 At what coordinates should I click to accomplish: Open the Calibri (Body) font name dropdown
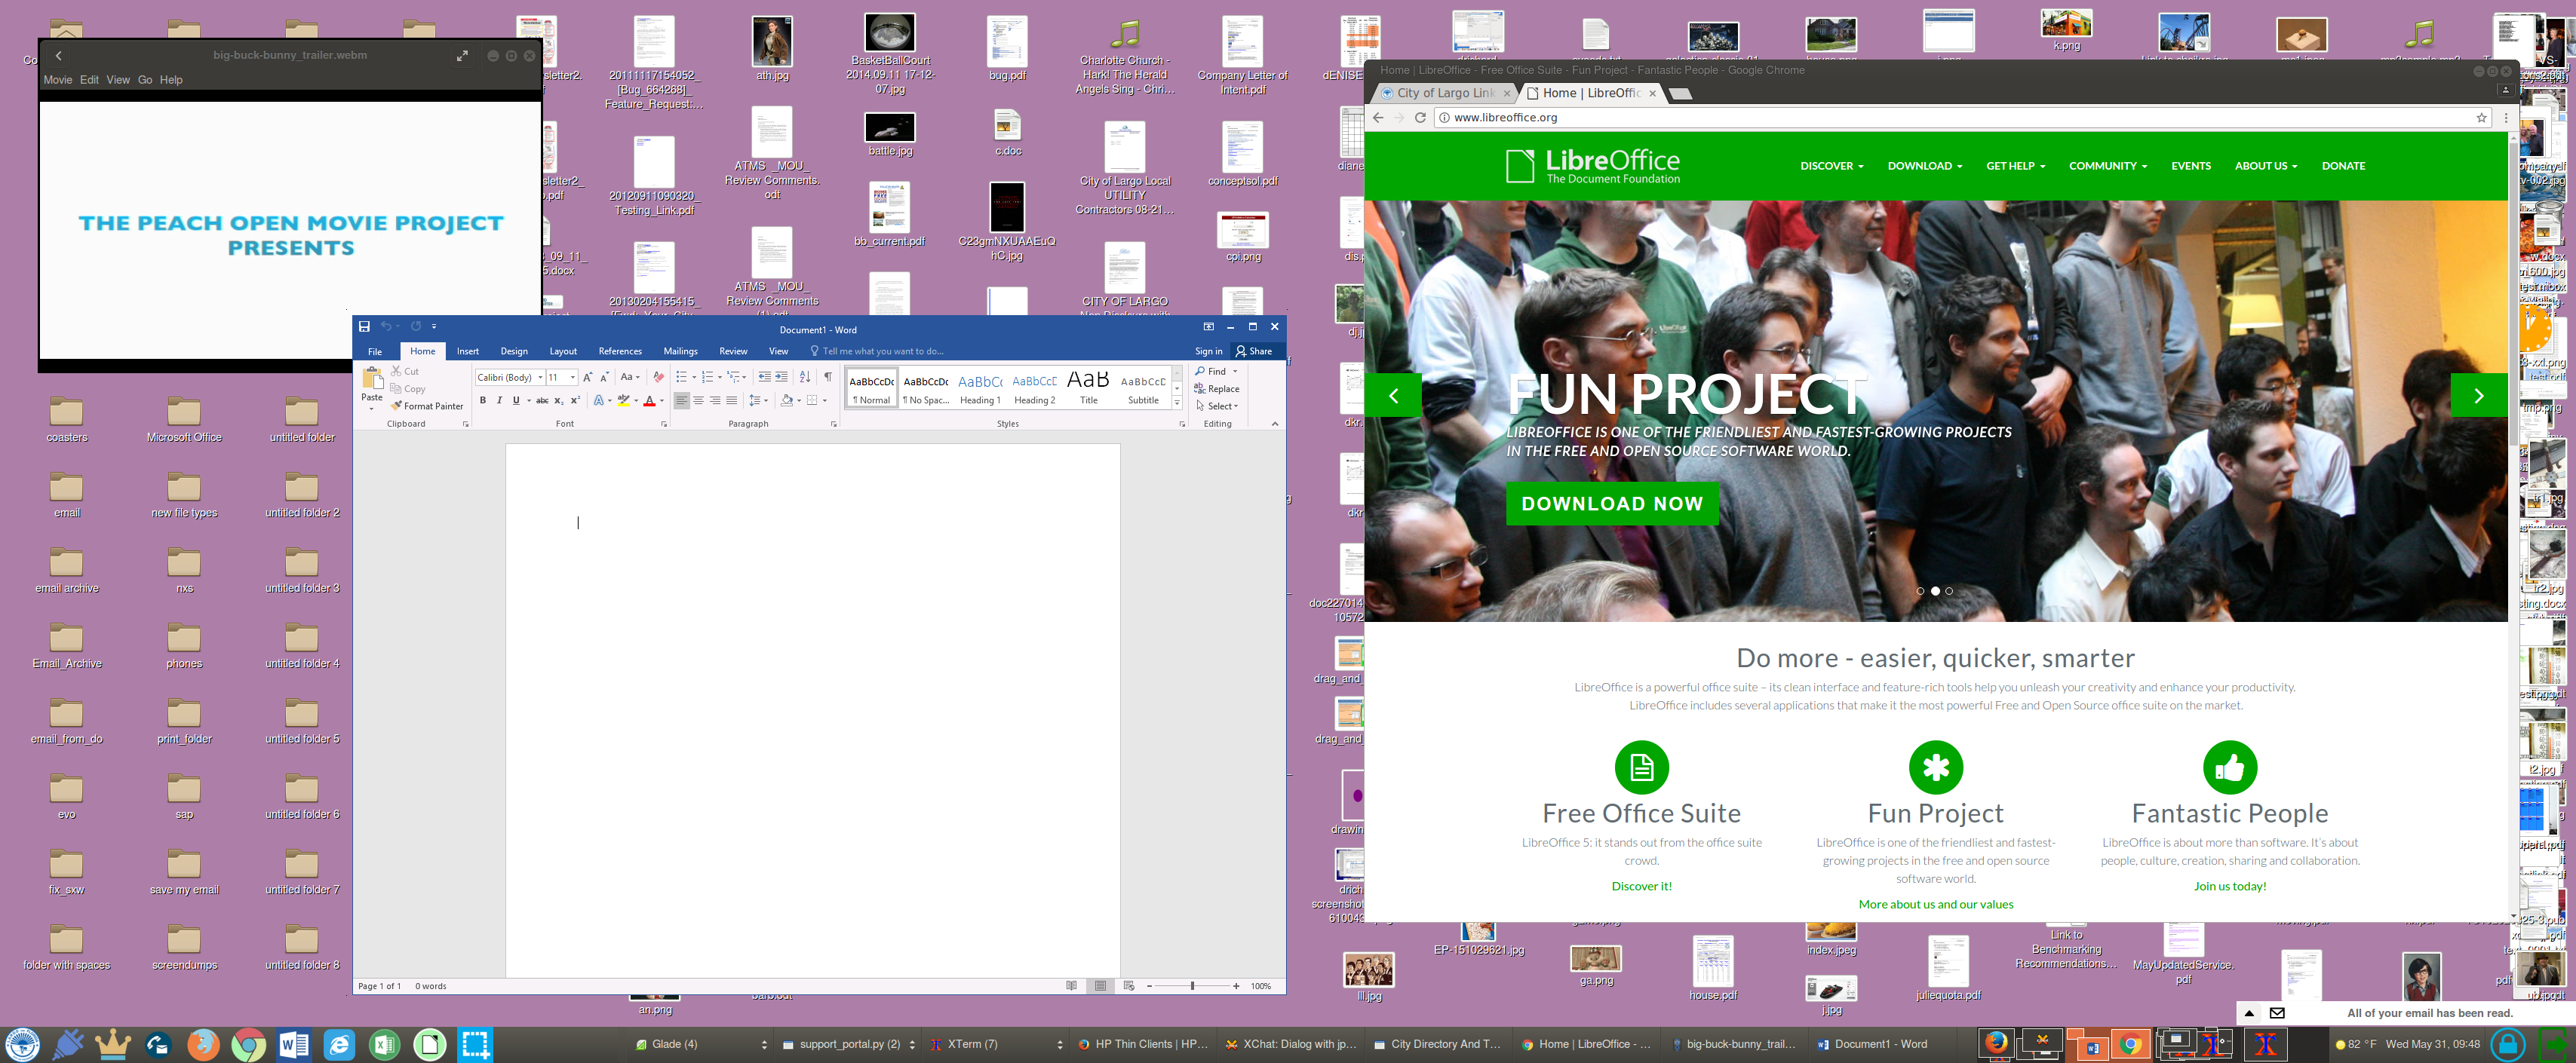540,378
